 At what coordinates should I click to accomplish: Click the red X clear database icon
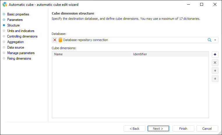click(55, 40)
